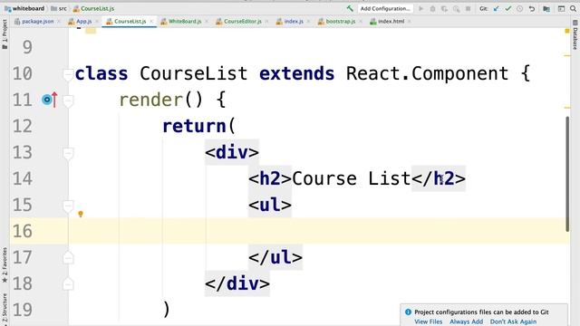Click the closing </div> tag

237,283
